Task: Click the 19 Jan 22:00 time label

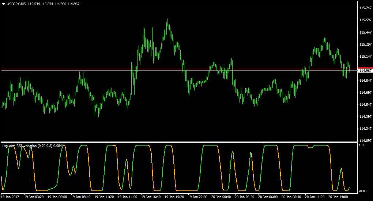Action: point(198,197)
